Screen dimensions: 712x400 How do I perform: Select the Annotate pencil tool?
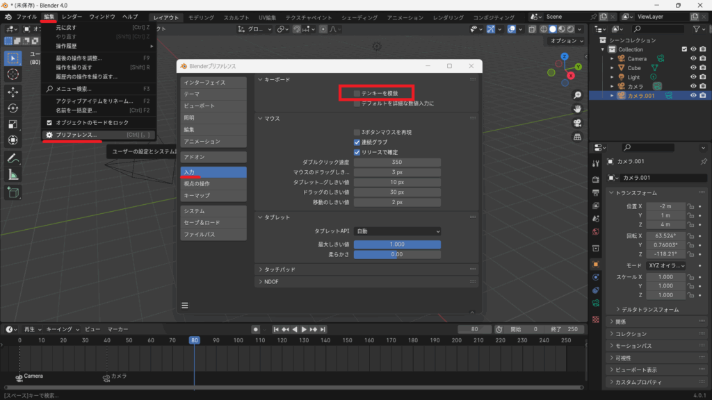tap(13, 158)
